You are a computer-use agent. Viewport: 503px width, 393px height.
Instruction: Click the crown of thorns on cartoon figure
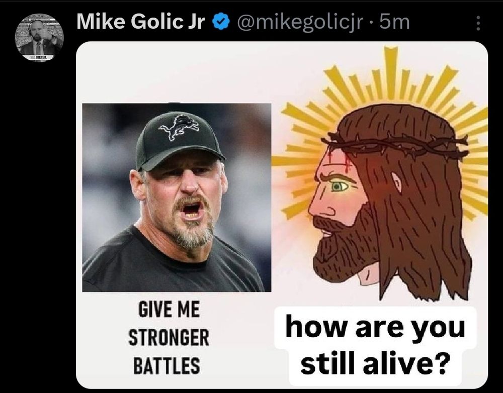point(396,145)
